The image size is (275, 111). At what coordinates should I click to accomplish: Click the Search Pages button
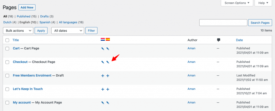click(x=260, y=23)
